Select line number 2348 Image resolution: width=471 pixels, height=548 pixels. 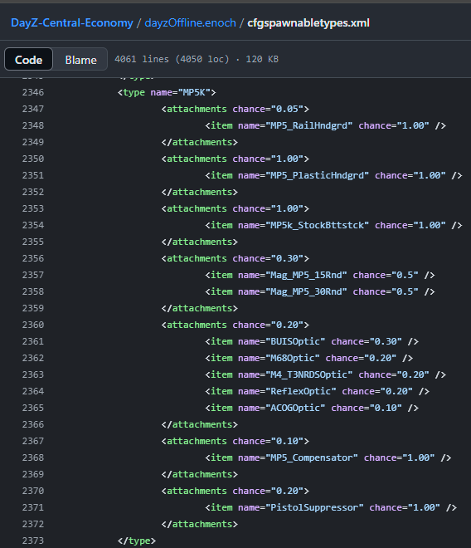tap(33, 125)
